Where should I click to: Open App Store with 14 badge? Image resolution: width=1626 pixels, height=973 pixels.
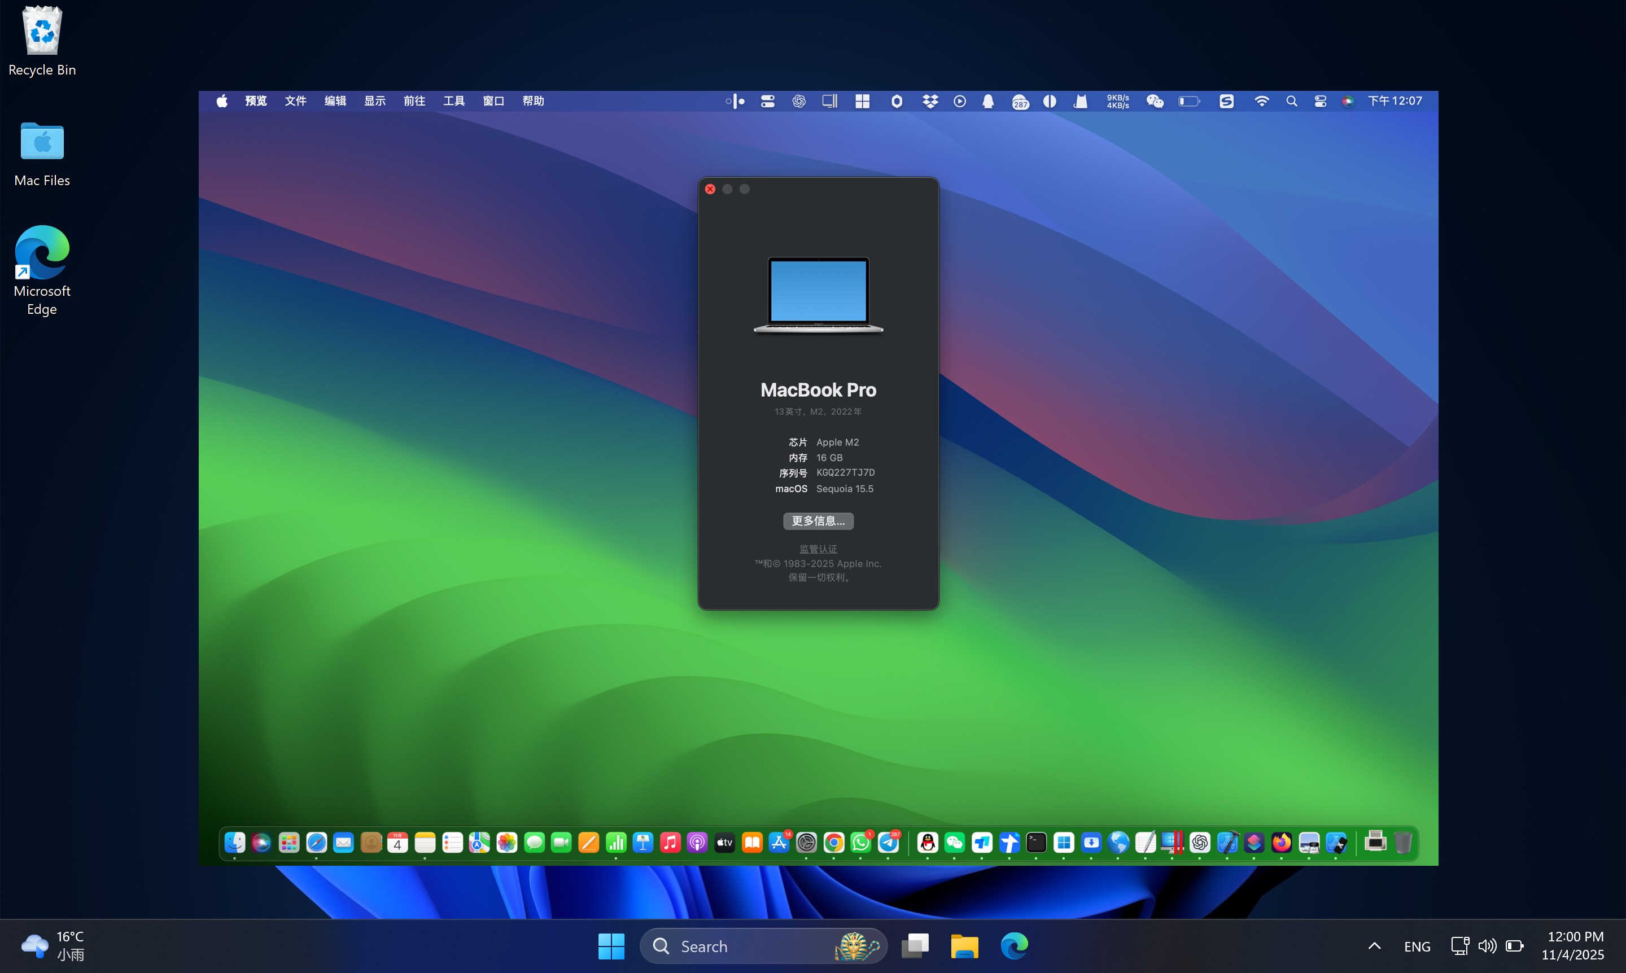(x=779, y=843)
